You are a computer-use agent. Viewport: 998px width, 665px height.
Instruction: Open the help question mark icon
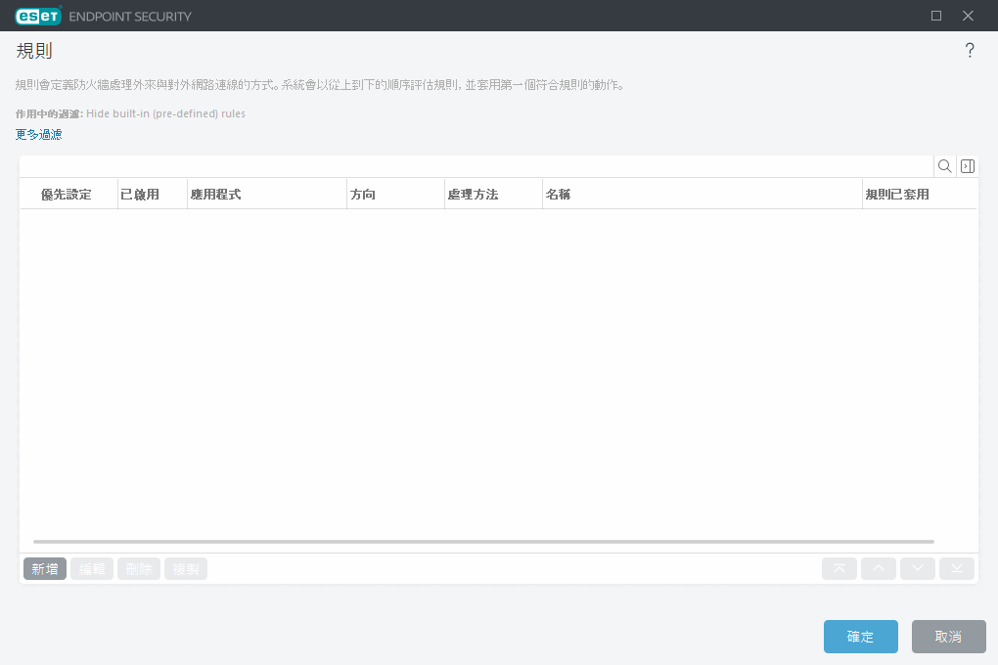coord(970,51)
